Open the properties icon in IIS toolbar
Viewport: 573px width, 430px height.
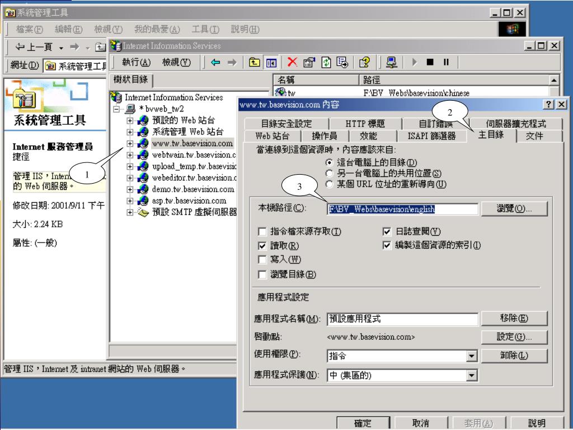click(309, 63)
